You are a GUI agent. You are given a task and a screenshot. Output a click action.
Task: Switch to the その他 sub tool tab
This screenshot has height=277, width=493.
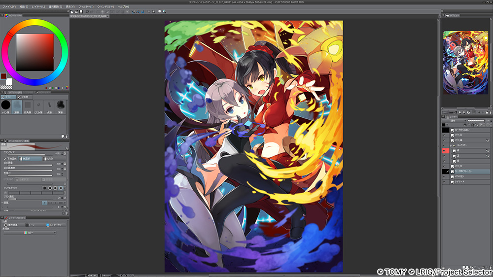[25, 97]
